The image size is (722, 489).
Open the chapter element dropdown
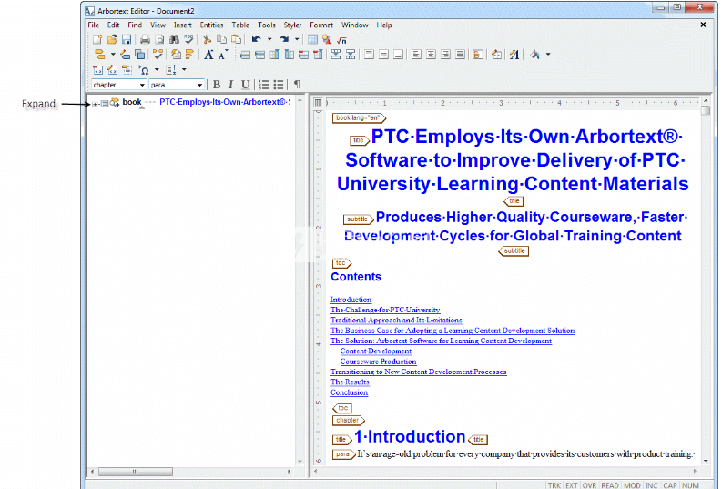point(142,85)
